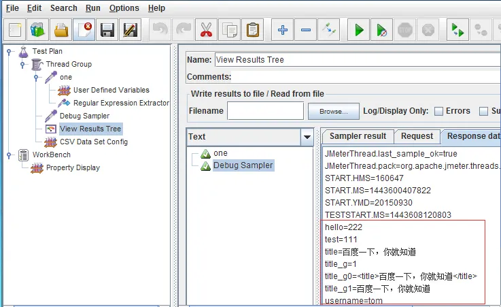The width and height of the screenshot is (501, 307).
Task: Open the Help menu
Action: tap(156, 8)
